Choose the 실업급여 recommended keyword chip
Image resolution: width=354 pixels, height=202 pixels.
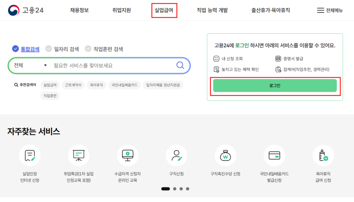tap(50, 85)
